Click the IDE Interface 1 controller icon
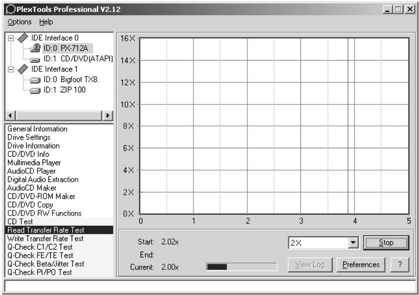Image resolution: width=419 pixels, height=295 pixels. [23, 69]
